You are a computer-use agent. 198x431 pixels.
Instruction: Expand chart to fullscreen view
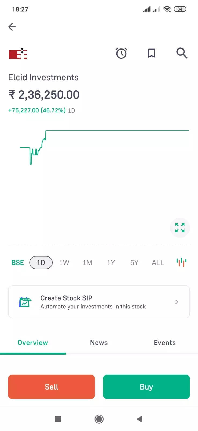180,228
